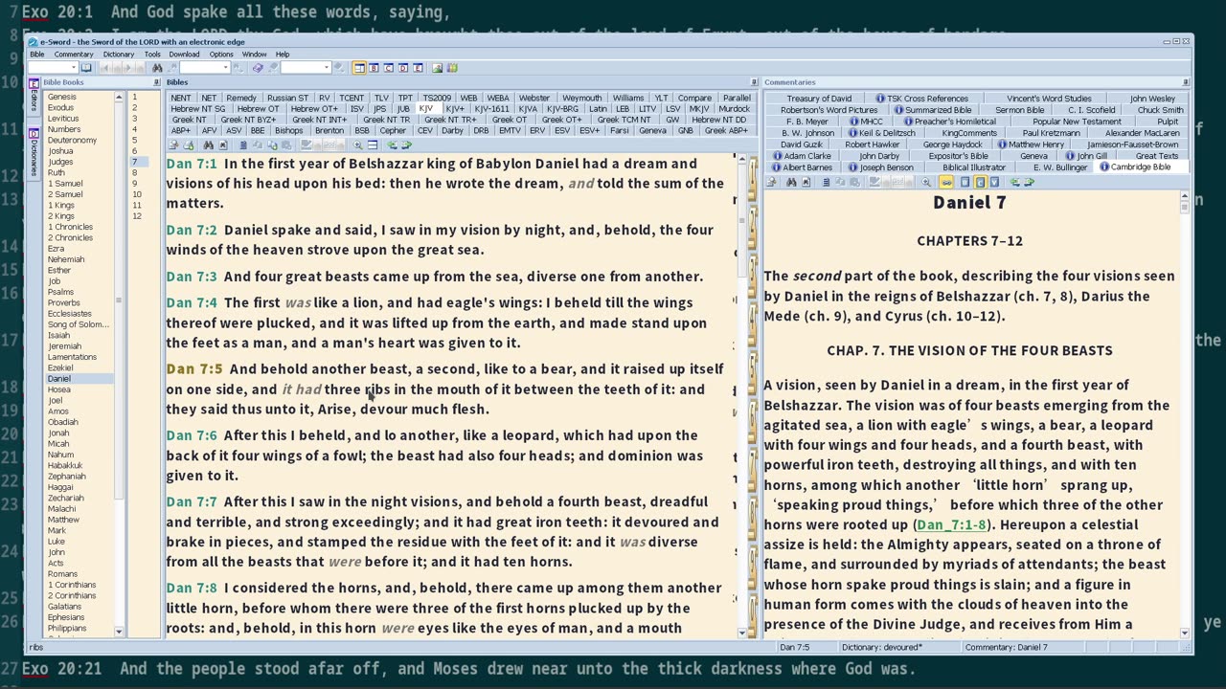Click the green forward arrow in Commentaries toolbar
This screenshot has height=689, width=1226.
point(1030,182)
